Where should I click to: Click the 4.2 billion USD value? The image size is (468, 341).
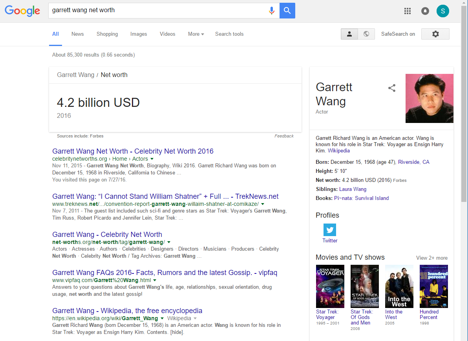[x=98, y=103]
